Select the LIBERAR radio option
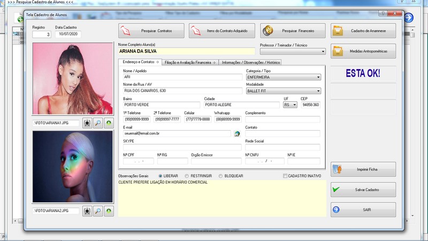Screen dimensions: 428x241 pyautogui.click(x=160, y=176)
